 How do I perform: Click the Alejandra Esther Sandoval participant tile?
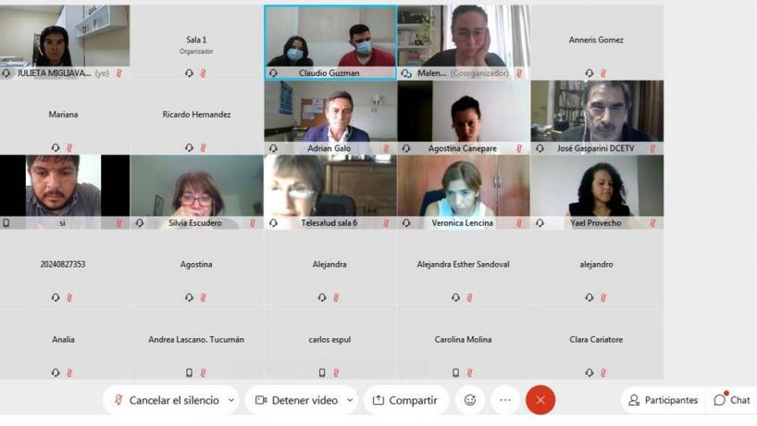[x=464, y=267]
